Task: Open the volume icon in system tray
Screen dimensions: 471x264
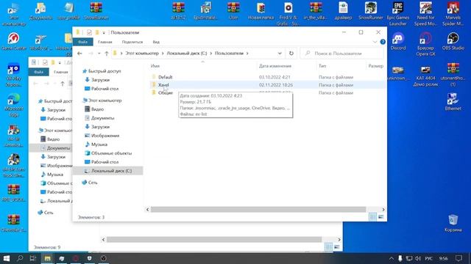Action: [x=418, y=258]
